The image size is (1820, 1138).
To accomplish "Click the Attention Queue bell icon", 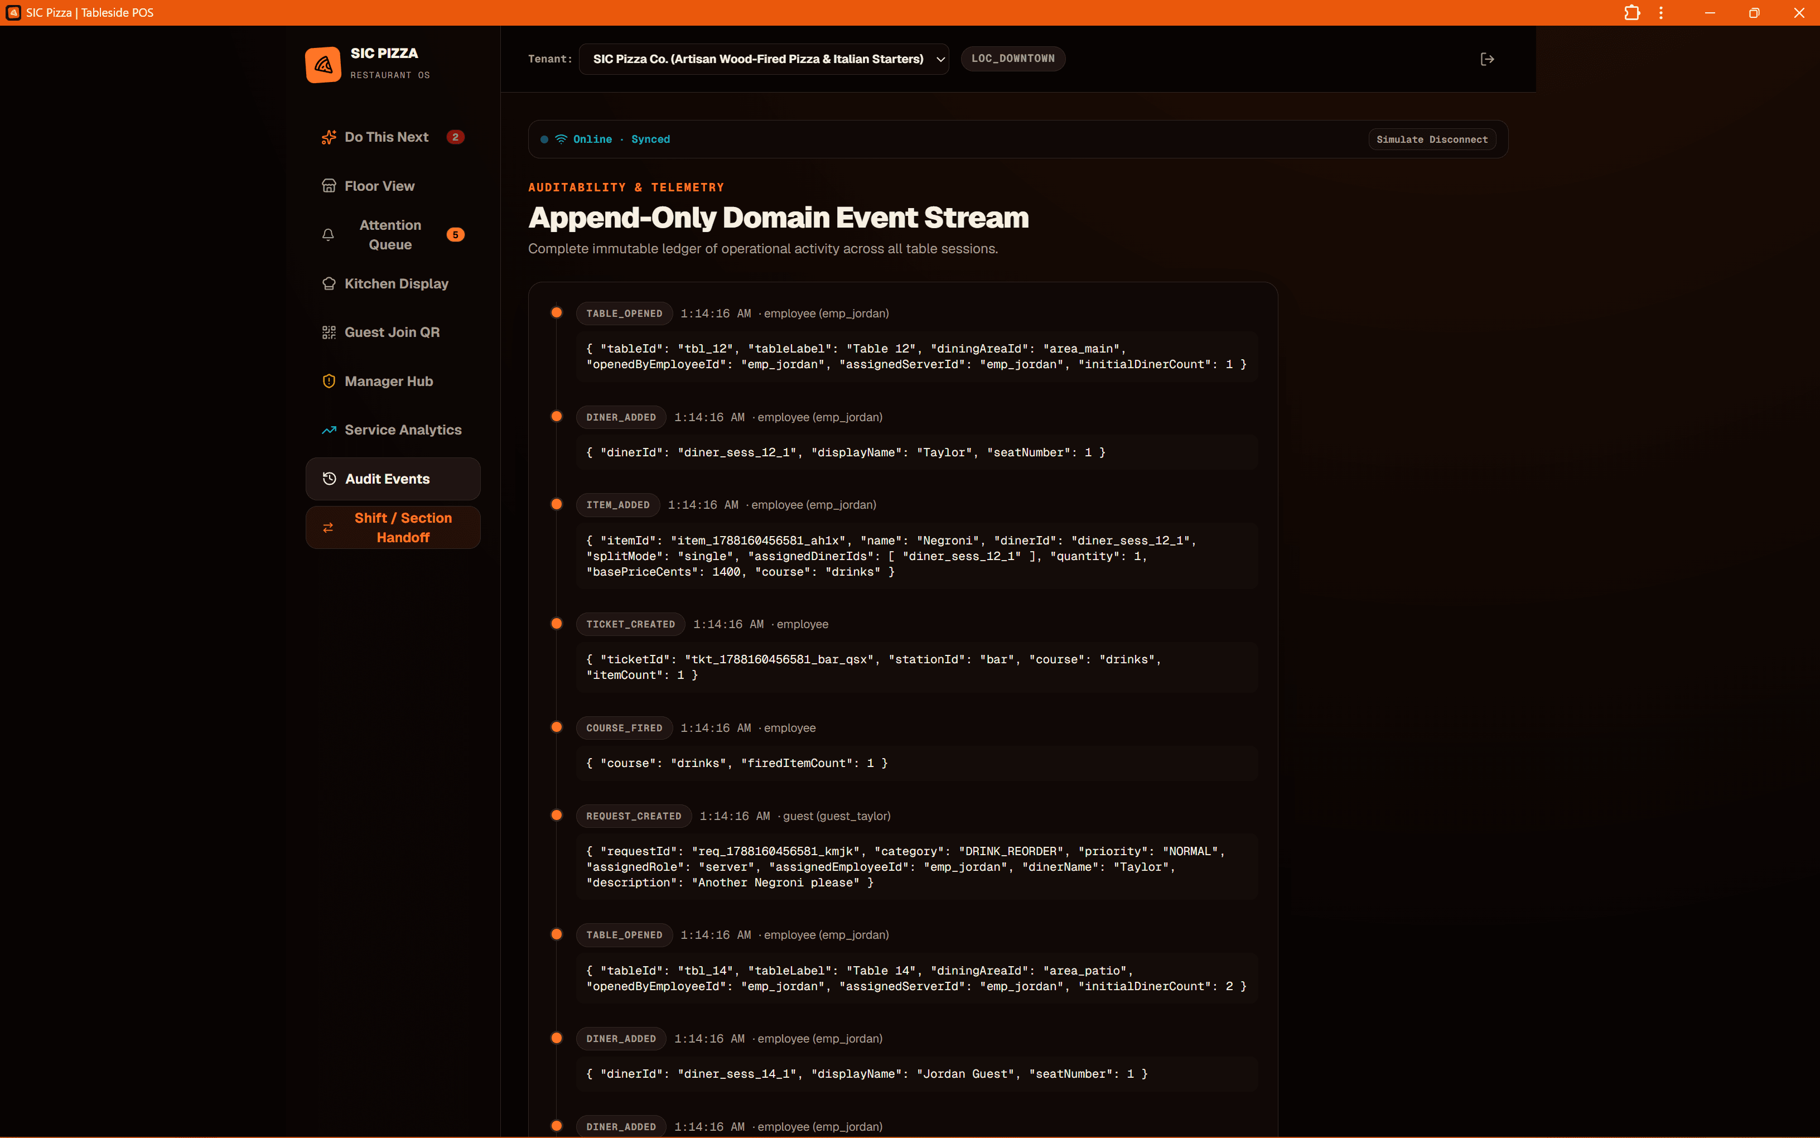I will 328,235.
